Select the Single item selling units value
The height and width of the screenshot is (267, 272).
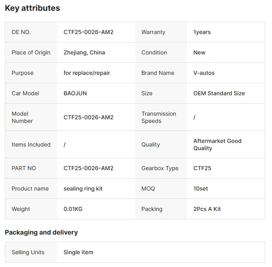click(78, 252)
